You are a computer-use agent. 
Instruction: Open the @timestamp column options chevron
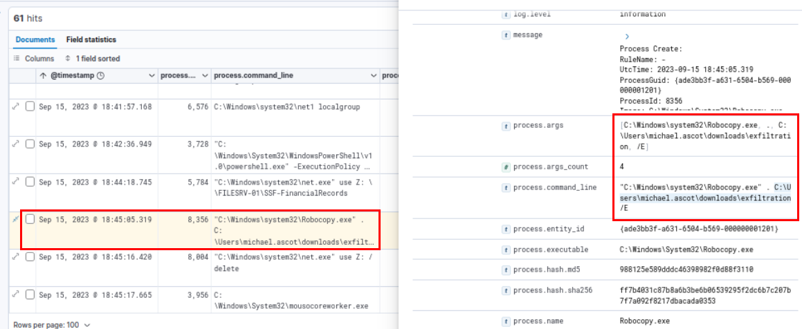(152, 75)
